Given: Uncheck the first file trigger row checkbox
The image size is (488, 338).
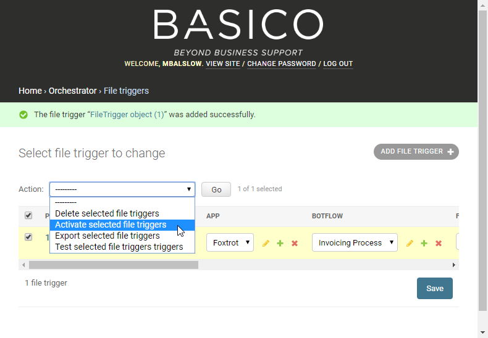Looking at the screenshot, I should point(28,237).
